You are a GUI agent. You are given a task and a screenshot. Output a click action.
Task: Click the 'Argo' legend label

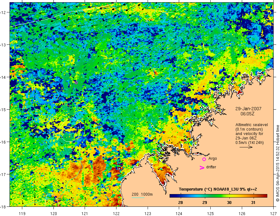click(213, 159)
